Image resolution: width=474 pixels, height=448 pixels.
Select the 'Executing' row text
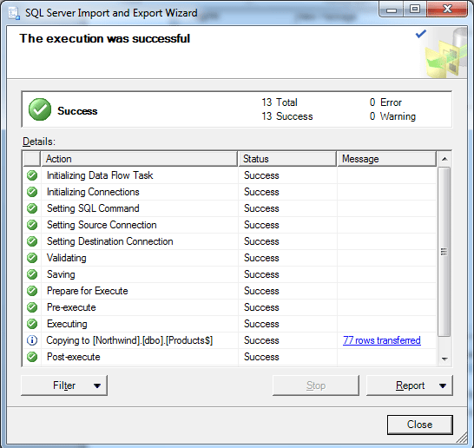(x=67, y=324)
